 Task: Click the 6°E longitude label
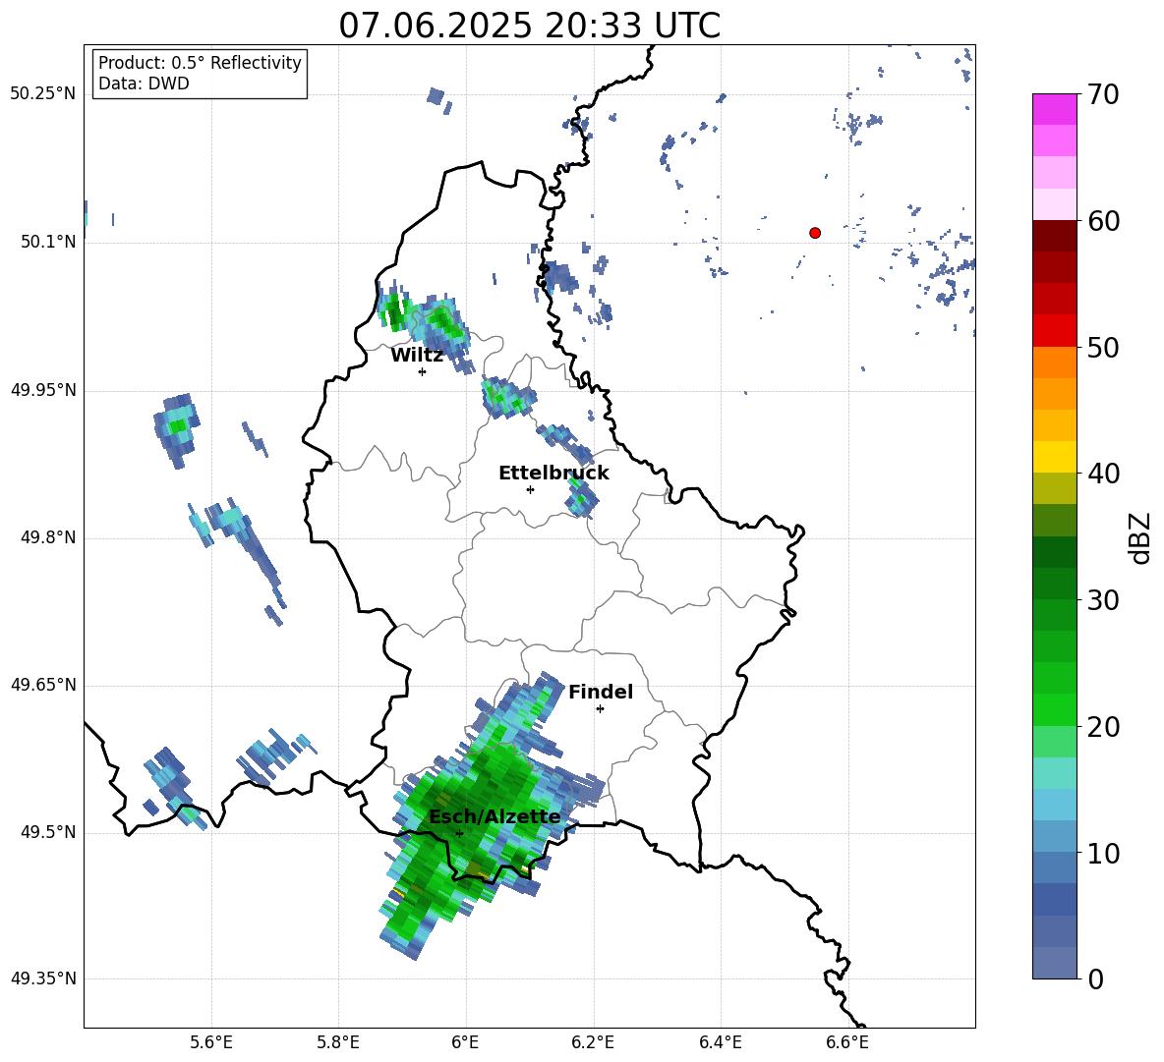point(465,1042)
